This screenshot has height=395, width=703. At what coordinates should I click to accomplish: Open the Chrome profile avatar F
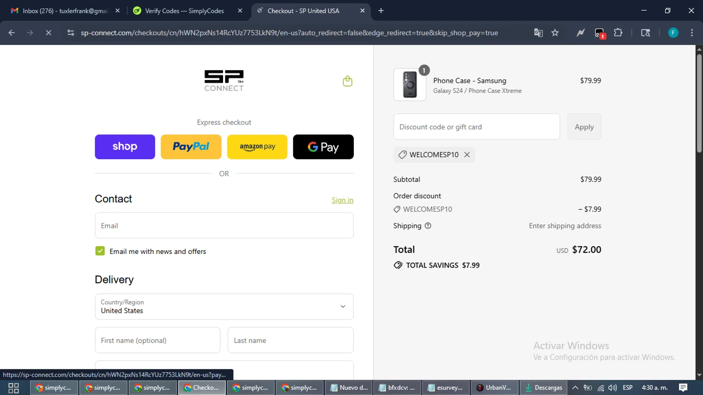click(x=673, y=33)
